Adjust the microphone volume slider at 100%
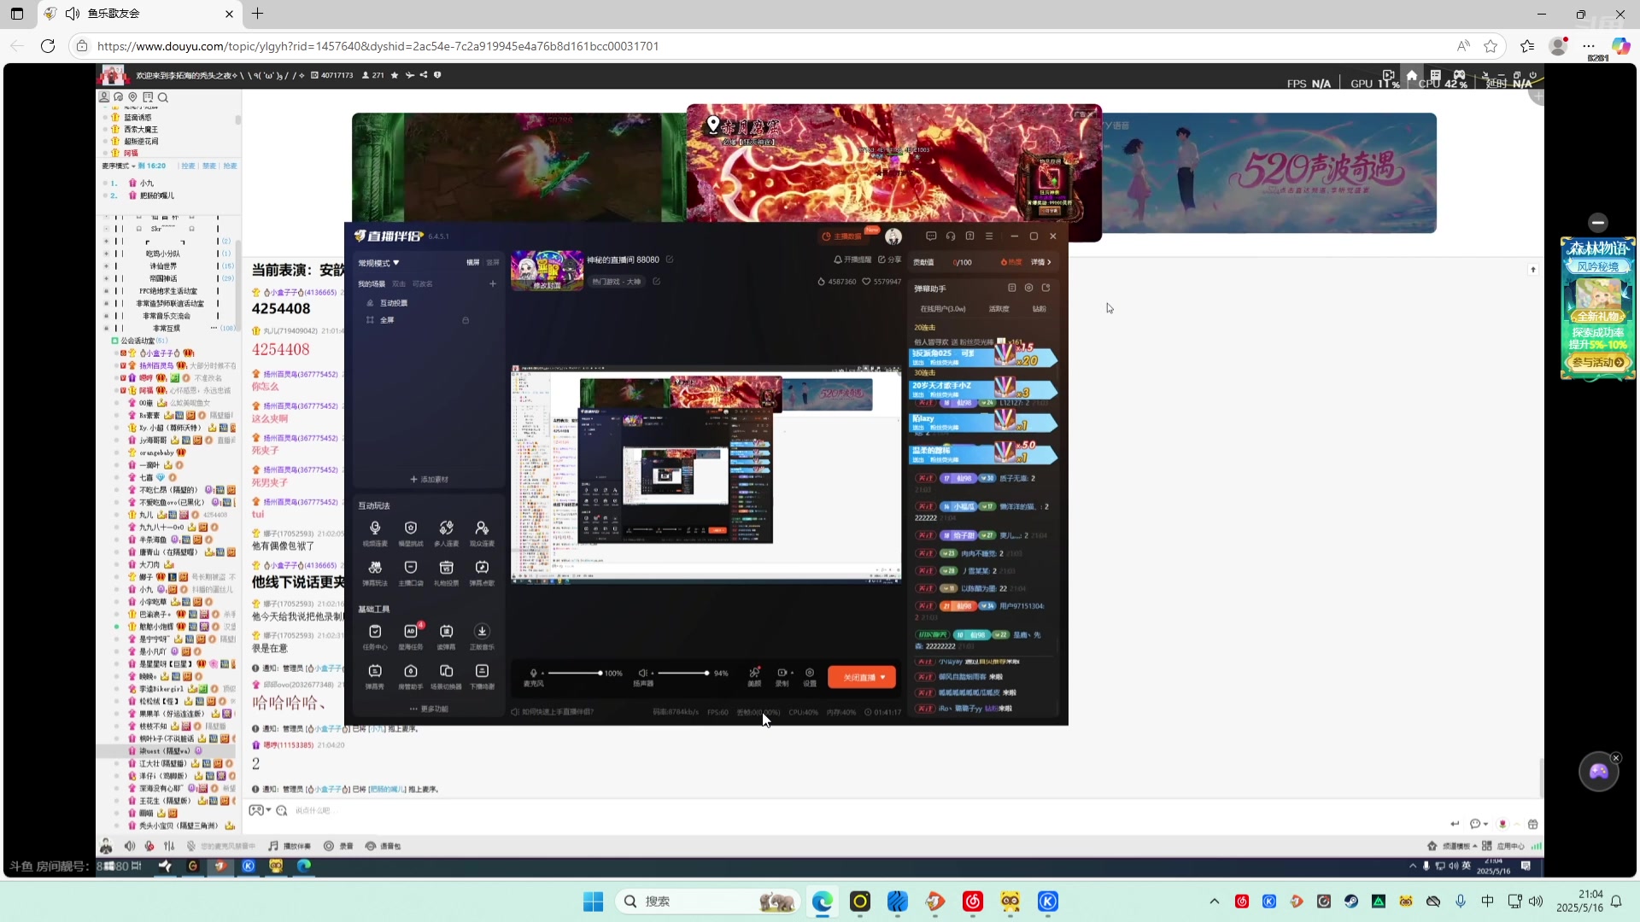Viewport: 1640px width, 922px height. 574,673
